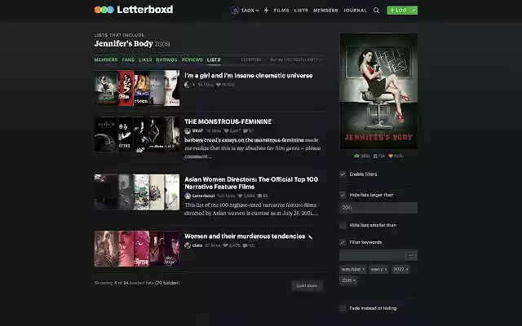
Task: Toggle the Filter keywords checkbox
Action: pyautogui.click(x=343, y=242)
